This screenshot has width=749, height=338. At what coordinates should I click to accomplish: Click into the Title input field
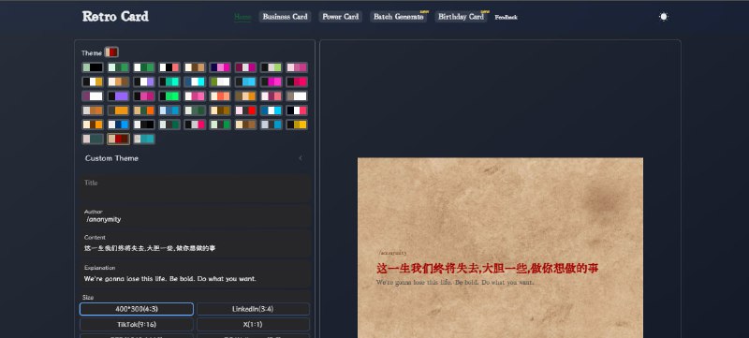(x=196, y=188)
